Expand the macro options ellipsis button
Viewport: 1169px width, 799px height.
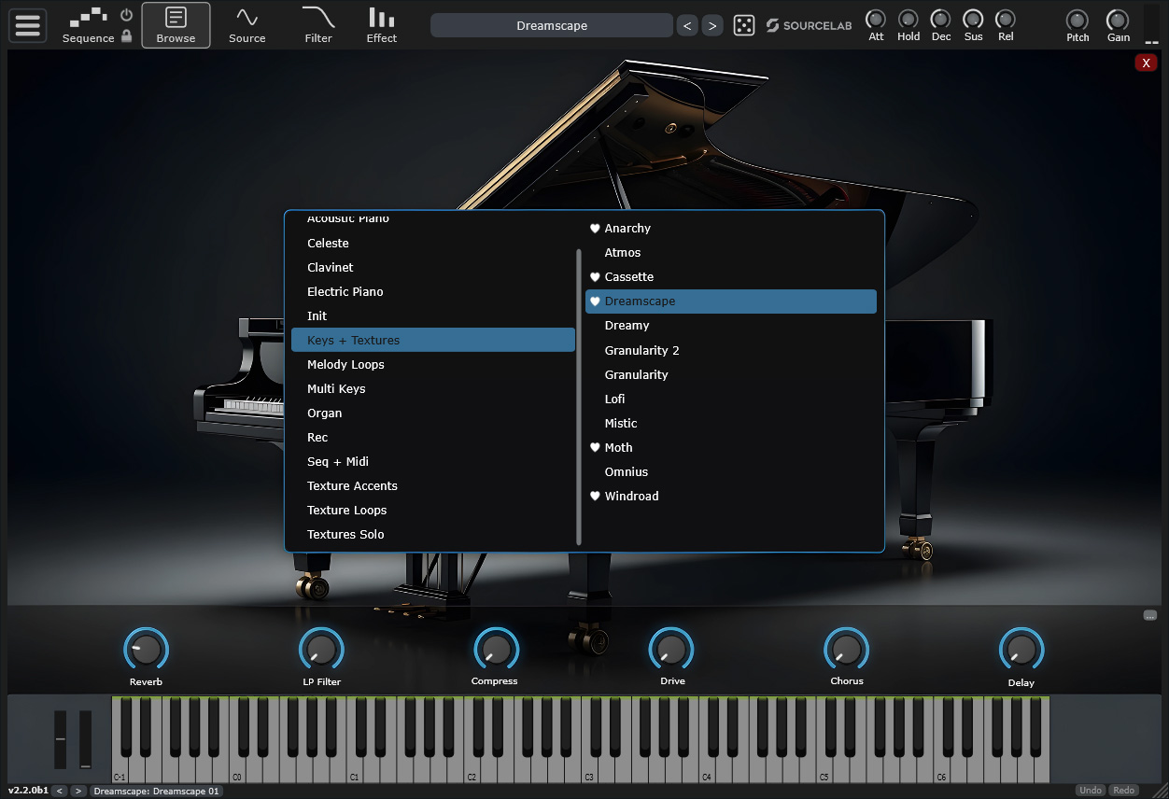[x=1149, y=615]
